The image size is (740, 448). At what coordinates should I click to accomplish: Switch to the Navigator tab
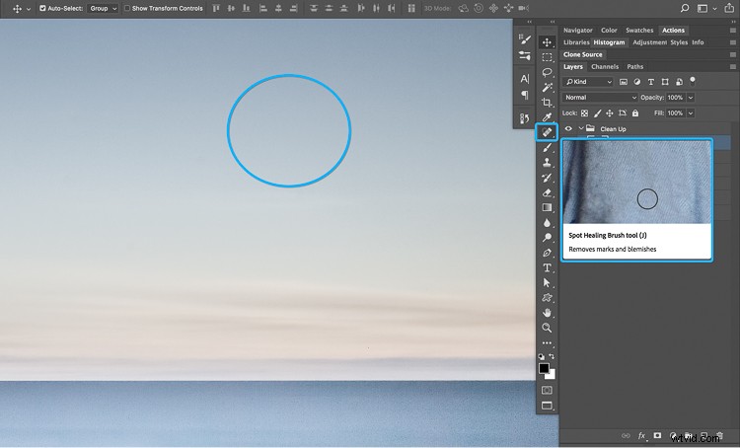[x=577, y=30]
